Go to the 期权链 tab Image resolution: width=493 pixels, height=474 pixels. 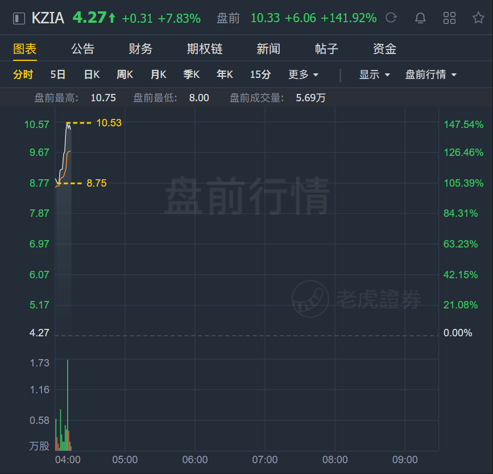click(205, 49)
